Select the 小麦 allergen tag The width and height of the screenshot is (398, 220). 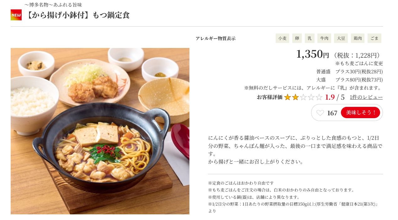pyautogui.click(x=282, y=38)
